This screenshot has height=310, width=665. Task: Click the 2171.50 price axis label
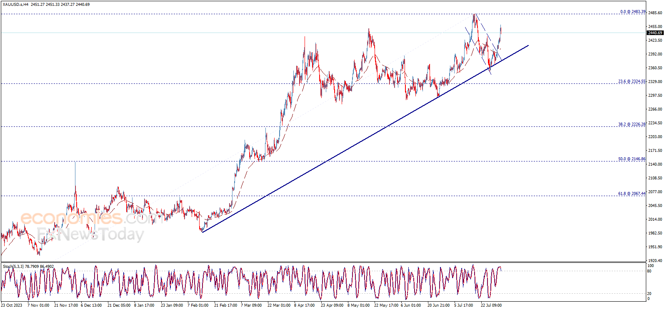655,151
